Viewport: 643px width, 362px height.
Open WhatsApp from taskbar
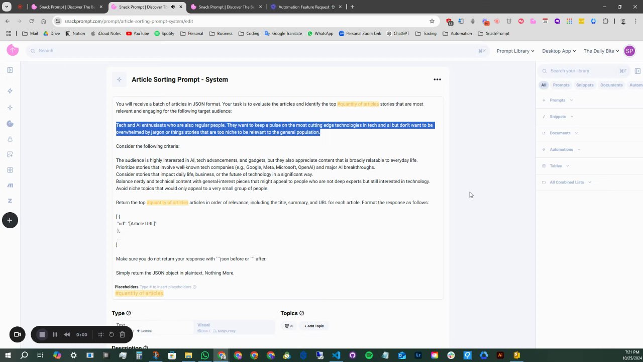pyautogui.click(x=205, y=355)
